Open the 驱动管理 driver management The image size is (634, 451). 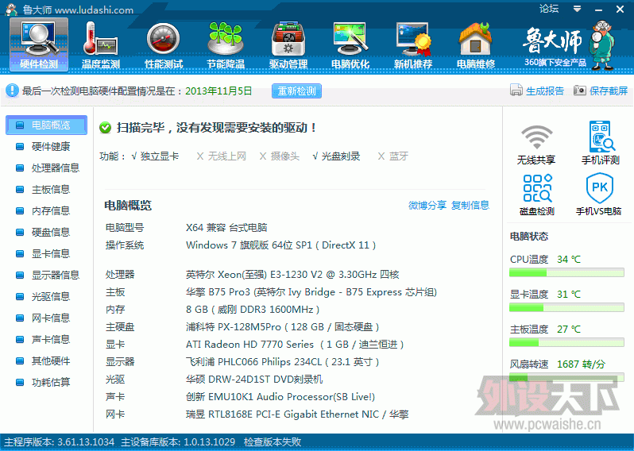[x=288, y=44]
